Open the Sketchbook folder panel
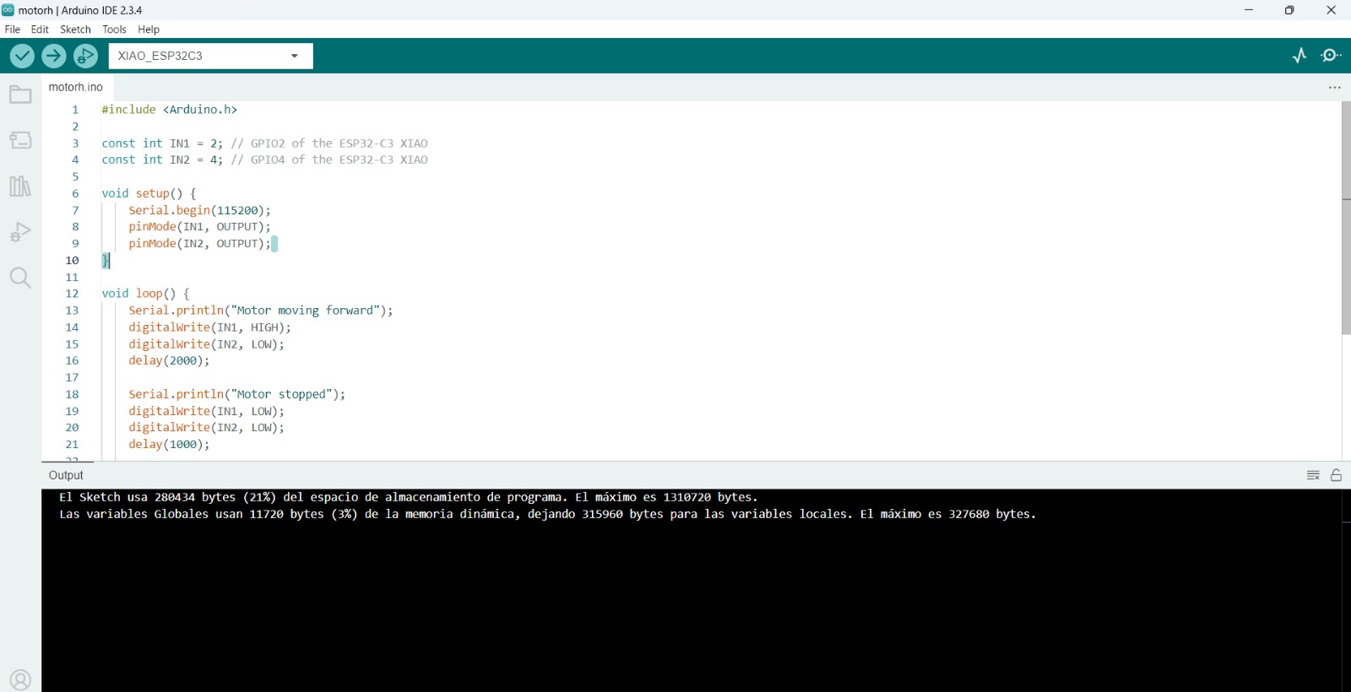Screen dimensions: 1351x692 [20, 95]
